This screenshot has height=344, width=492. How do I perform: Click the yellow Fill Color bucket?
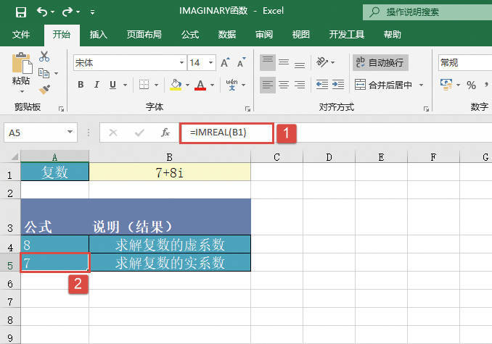coord(175,85)
